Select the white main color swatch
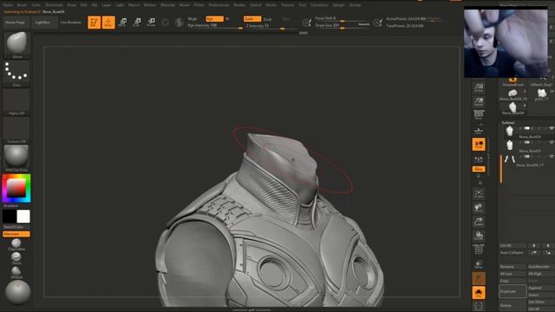The height and width of the screenshot is (312, 555). click(x=23, y=217)
